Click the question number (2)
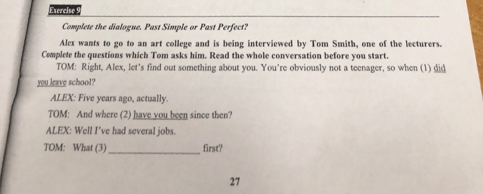 pyautogui.click(x=126, y=114)
